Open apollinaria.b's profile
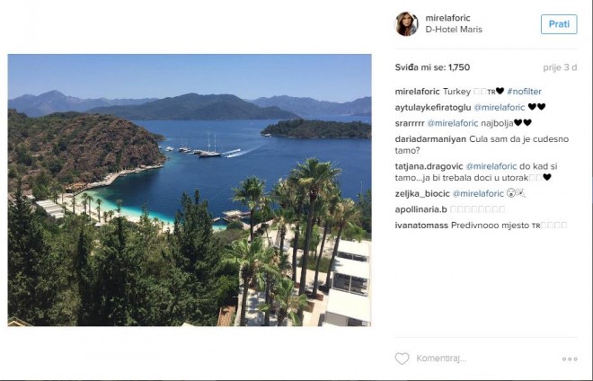The image size is (593, 381). coord(424,208)
